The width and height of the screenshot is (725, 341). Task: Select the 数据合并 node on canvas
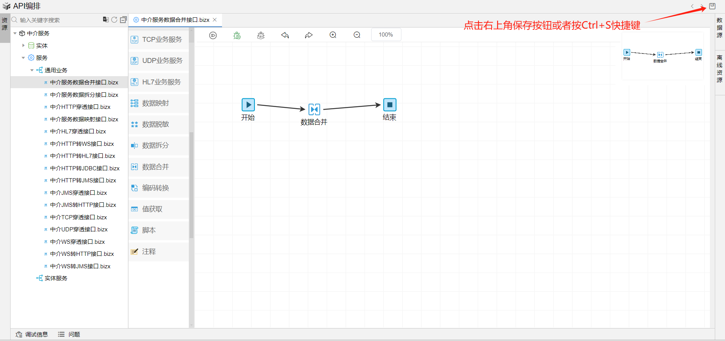(x=314, y=109)
